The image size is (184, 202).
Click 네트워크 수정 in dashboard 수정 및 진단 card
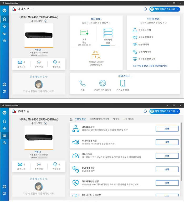click(x=142, y=30)
